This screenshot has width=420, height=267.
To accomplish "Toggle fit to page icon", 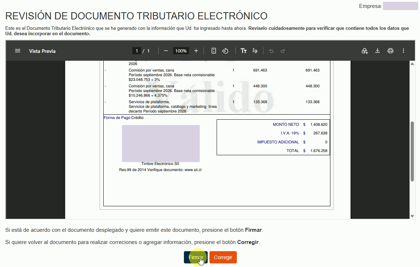I will coord(213,51).
